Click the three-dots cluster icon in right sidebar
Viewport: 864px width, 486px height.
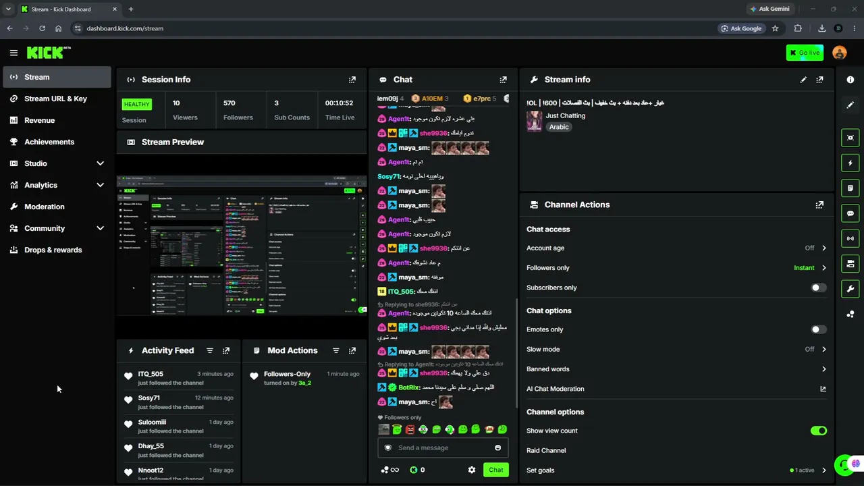point(850,314)
